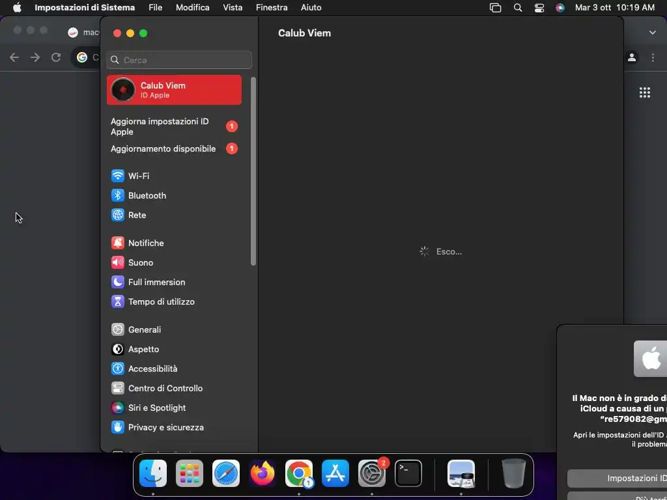
Task: Click System Settings icon in Dock
Action: [372, 473]
